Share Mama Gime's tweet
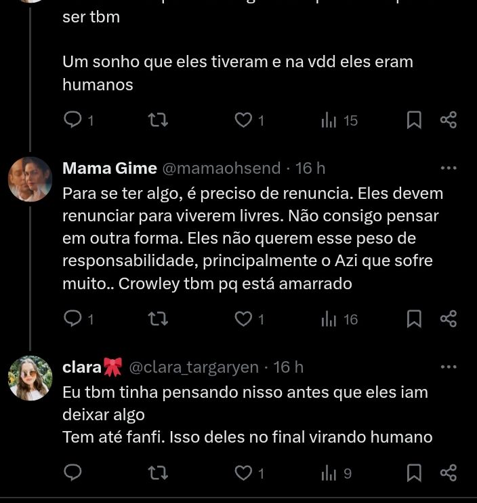 449,318
